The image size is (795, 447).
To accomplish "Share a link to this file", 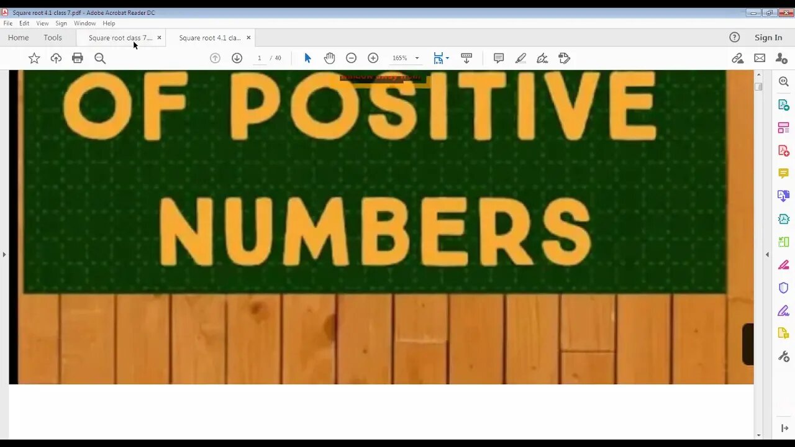I will (737, 58).
